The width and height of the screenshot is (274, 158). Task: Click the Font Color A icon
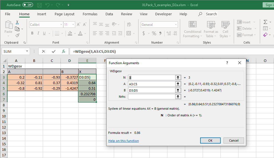click(80, 33)
